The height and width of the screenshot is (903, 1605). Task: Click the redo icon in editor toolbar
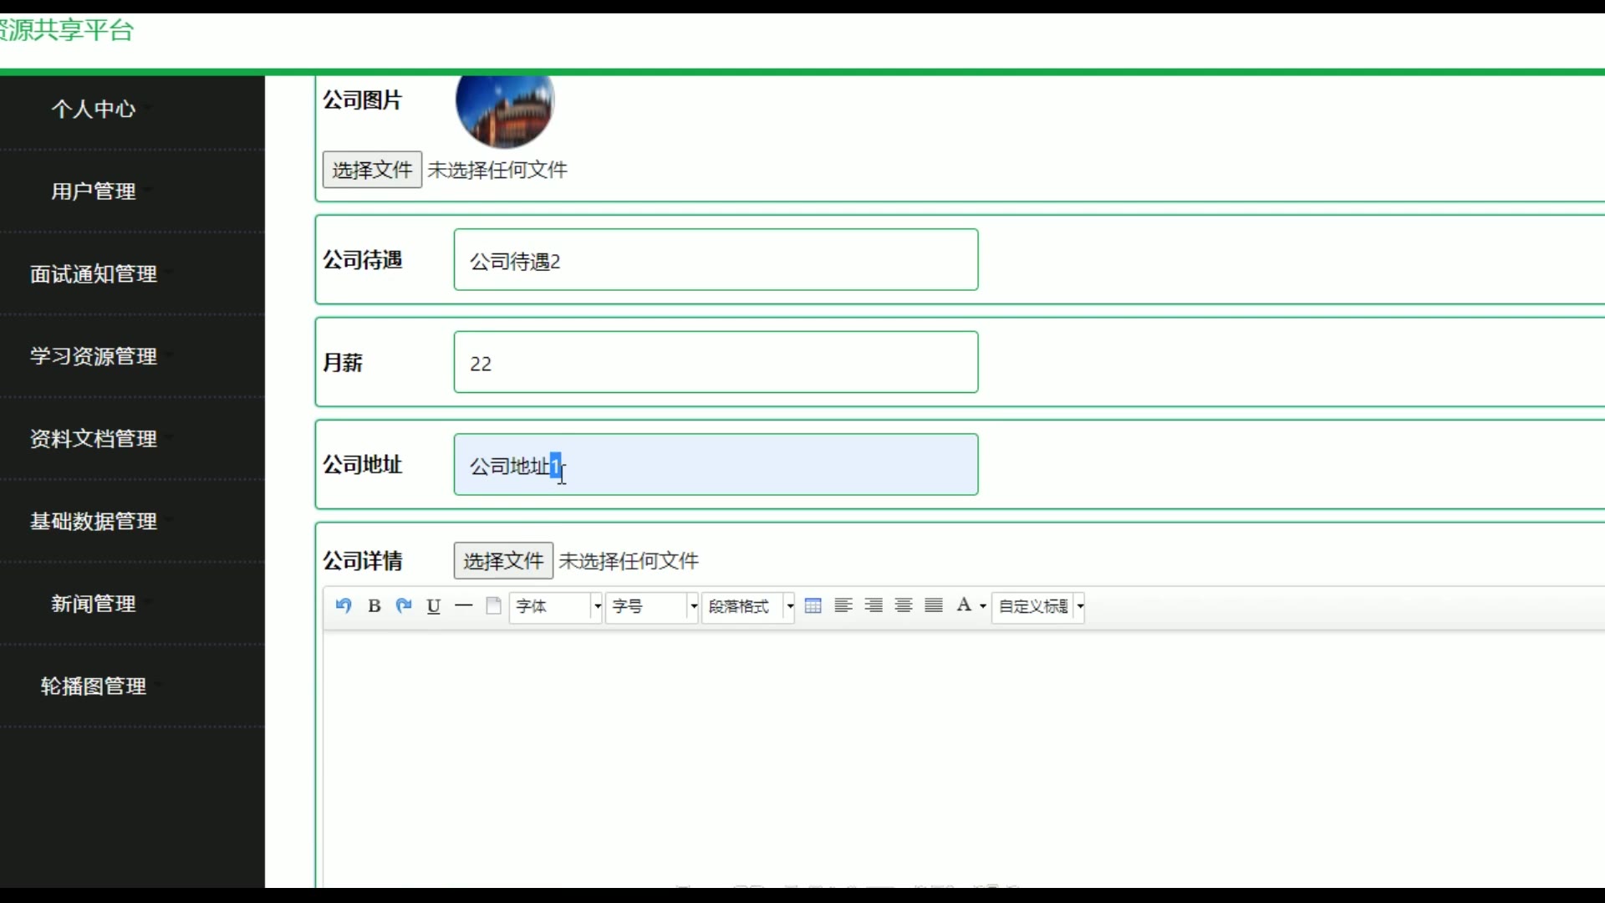[404, 605]
